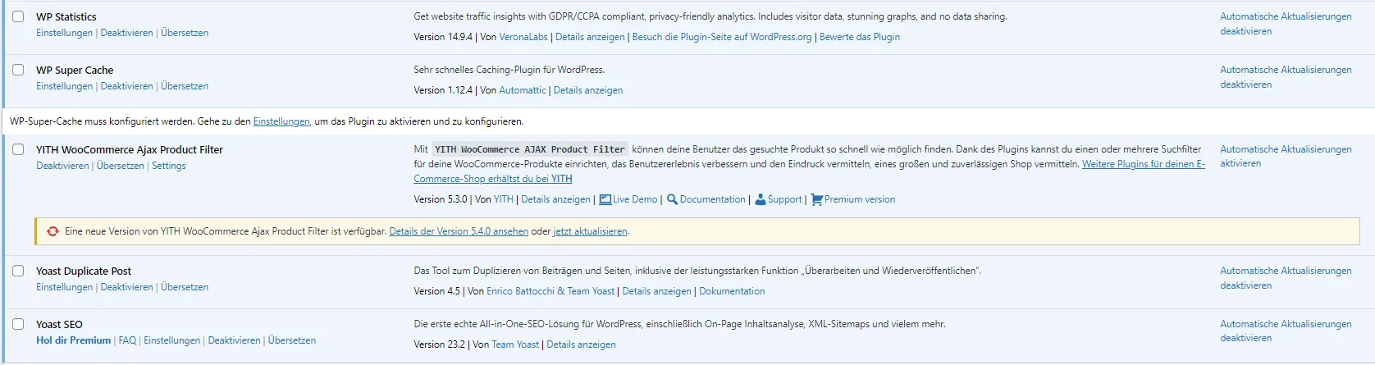Visit the plugin page on WordPress.org
1375x365 pixels.
tap(722, 37)
